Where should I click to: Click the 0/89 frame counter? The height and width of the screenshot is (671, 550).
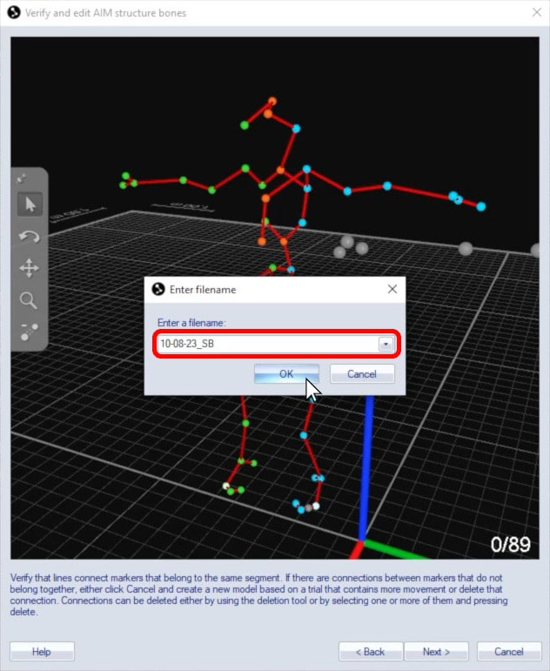point(511,545)
